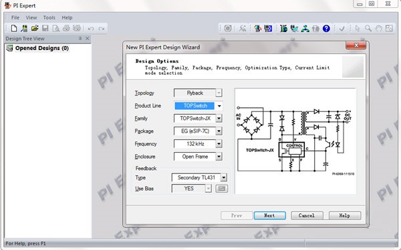401x250 pixels.
Task: Click bias settings button beside Use Bias
Action: click(x=222, y=189)
